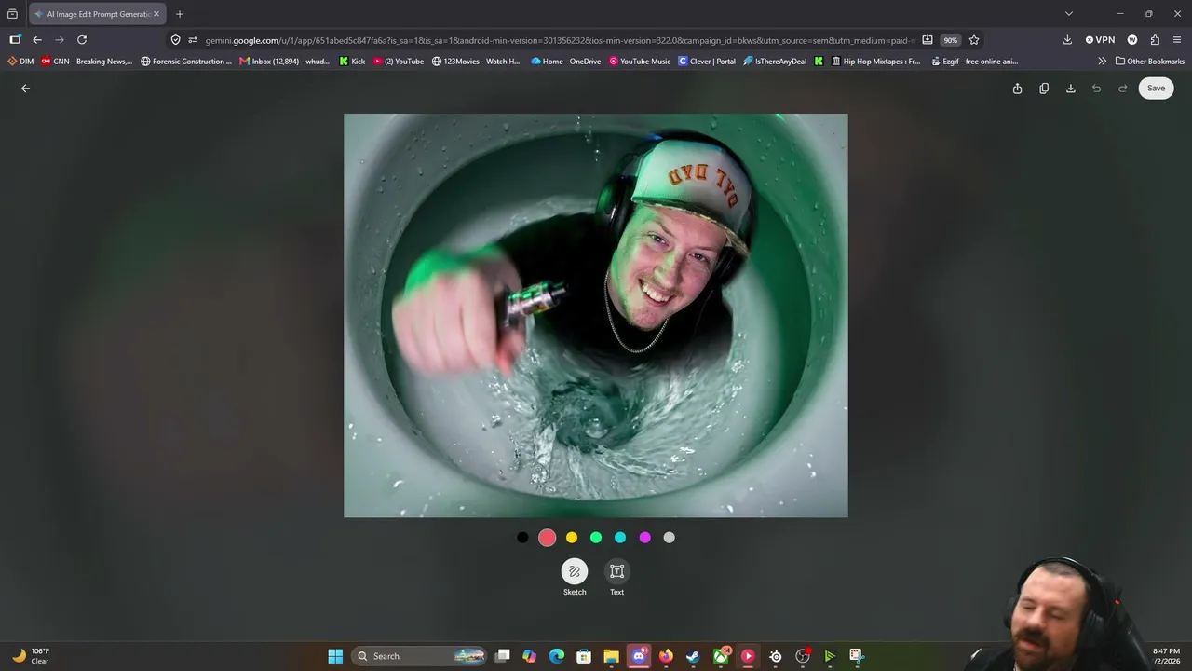Show more bookmarks with the chevron
This screenshot has width=1192, height=671.
click(x=1103, y=62)
